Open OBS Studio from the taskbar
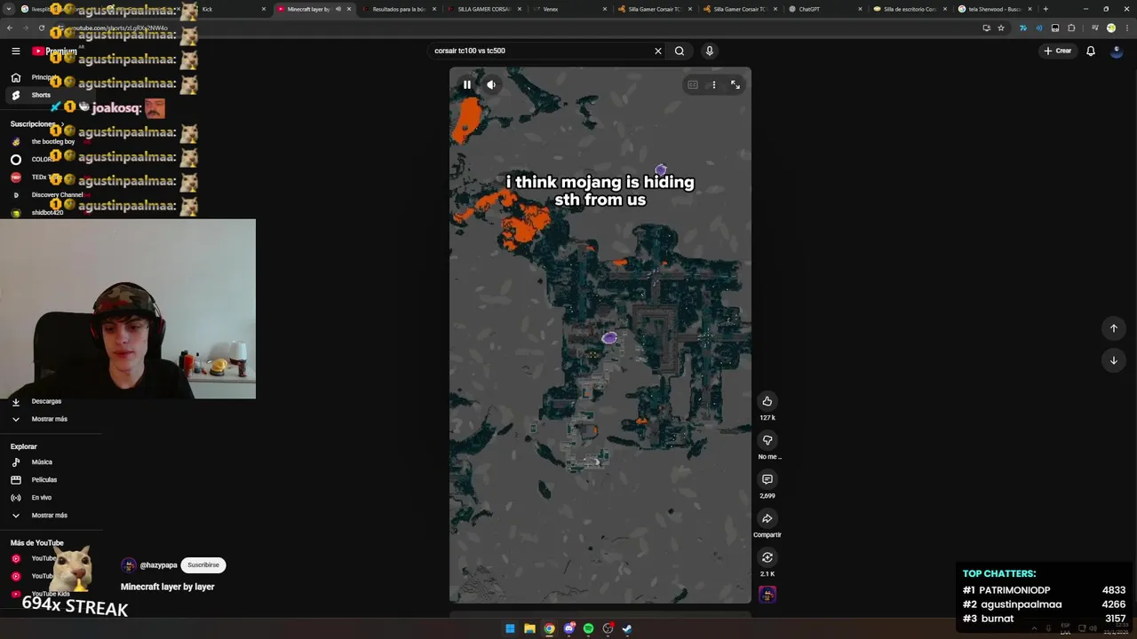This screenshot has width=1137, height=639. pyautogui.click(x=608, y=628)
